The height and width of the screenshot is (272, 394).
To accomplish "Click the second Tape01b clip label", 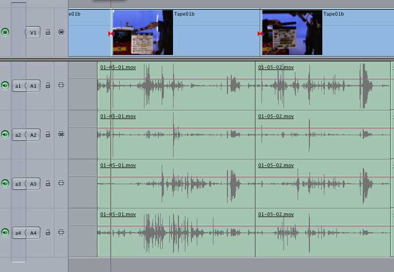I will pyautogui.click(x=334, y=14).
